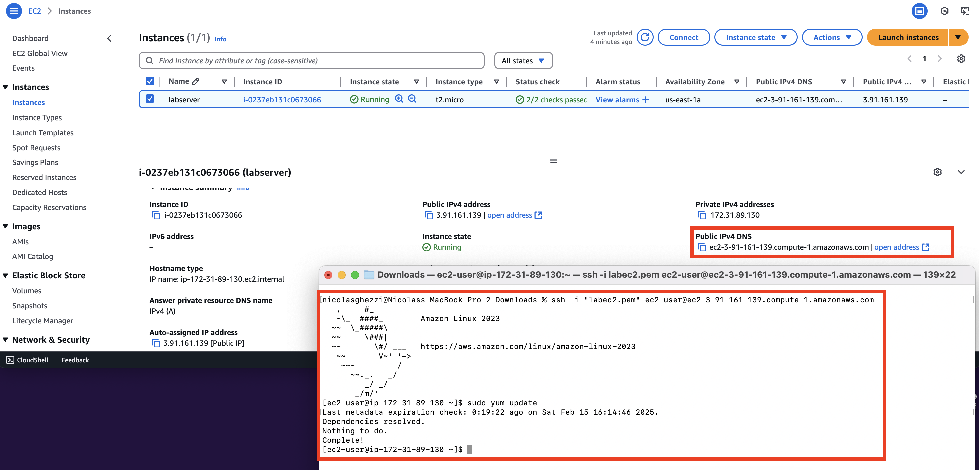Copy the Instance ID using copy icon
This screenshot has width=979, height=470.
[156, 215]
